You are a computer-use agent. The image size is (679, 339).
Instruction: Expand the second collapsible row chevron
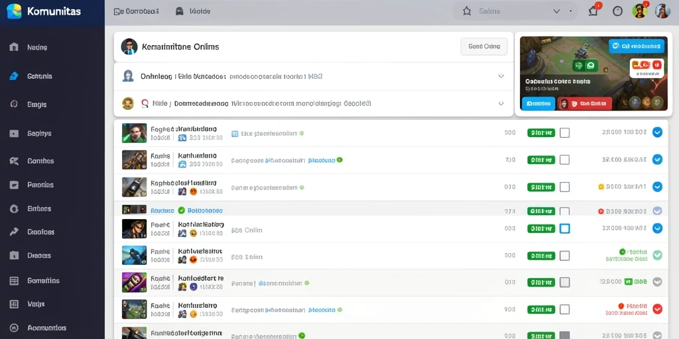click(501, 103)
